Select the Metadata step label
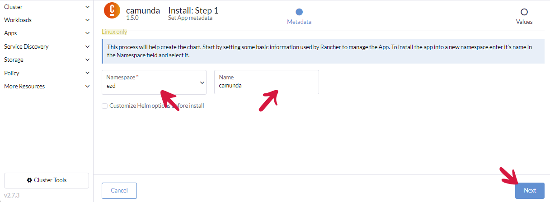The image size is (550, 202). (299, 22)
